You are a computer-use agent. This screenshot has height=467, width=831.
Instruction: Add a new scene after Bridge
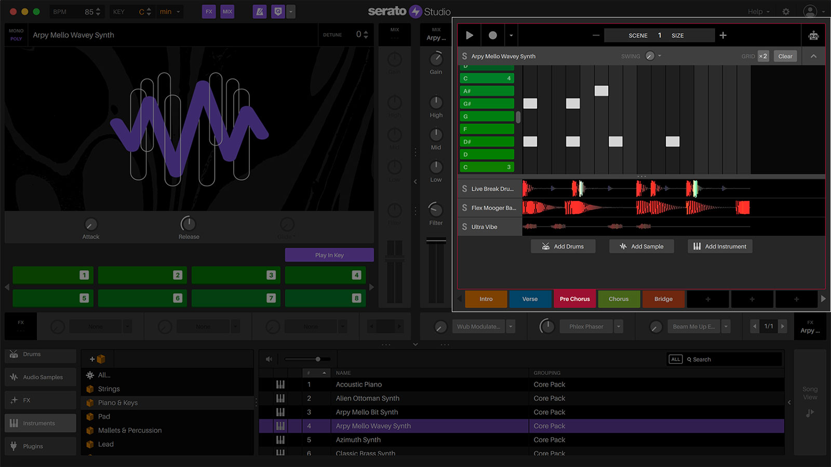pyautogui.click(x=708, y=299)
